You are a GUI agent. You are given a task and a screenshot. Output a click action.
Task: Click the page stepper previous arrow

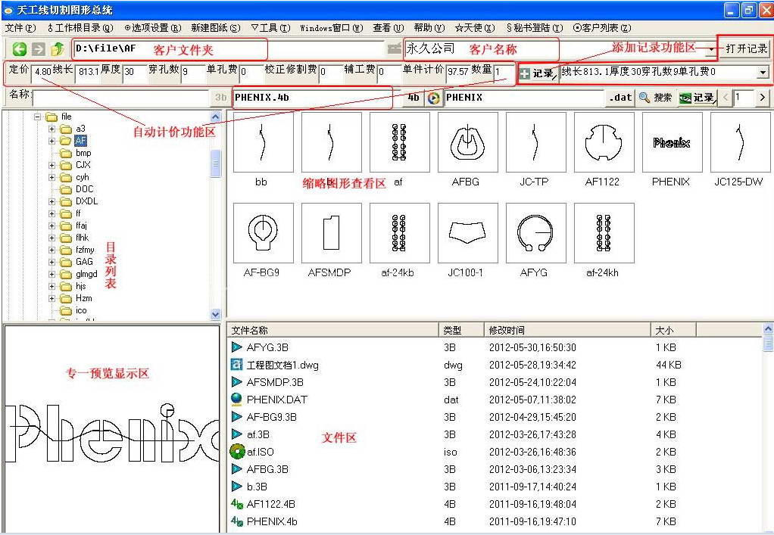725,98
